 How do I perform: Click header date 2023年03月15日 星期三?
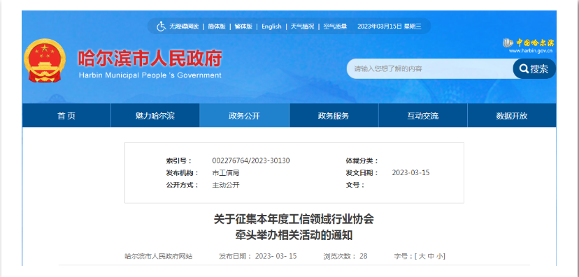point(389,27)
